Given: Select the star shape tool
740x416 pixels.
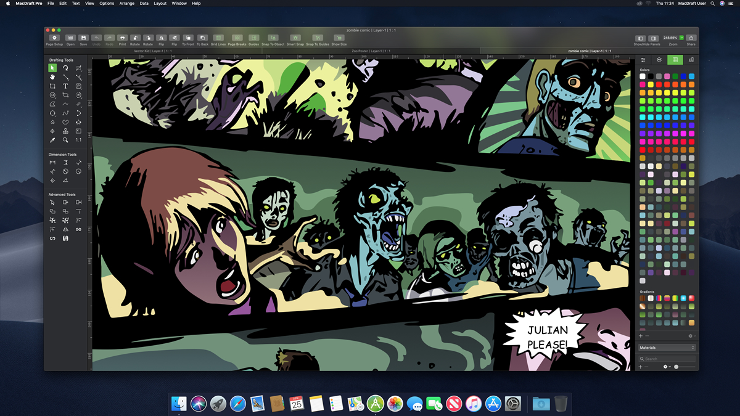Looking at the screenshot, I should (x=78, y=122).
